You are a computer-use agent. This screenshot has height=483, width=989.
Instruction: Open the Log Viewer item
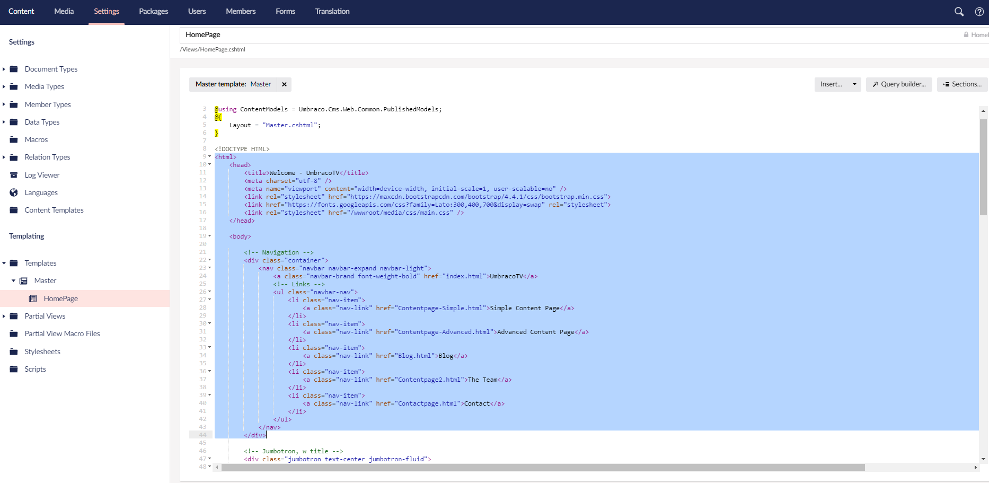click(x=42, y=175)
